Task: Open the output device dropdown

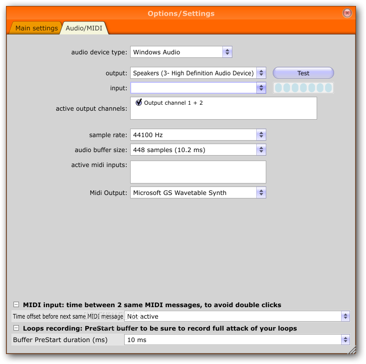Action: coord(198,73)
